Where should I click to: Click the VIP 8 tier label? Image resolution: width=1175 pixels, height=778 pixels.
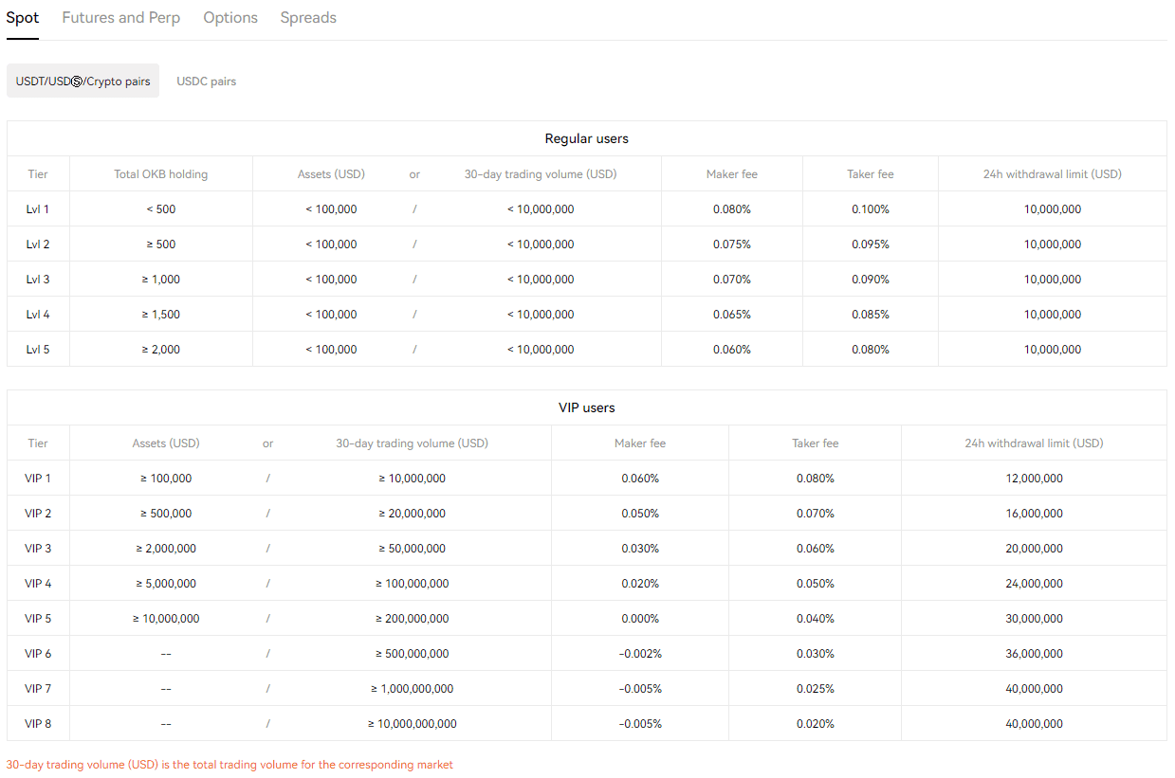click(38, 724)
